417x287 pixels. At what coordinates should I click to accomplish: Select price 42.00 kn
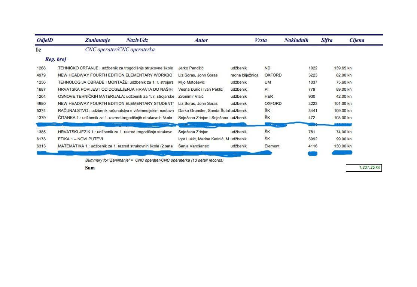point(344,97)
